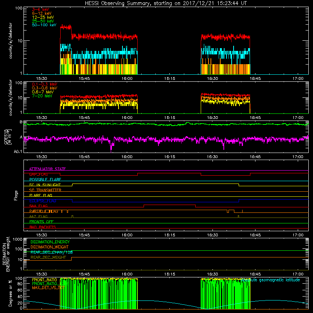Click the A0.1 label on the GOES15 axis
Viewport: 313px width, 313px height.
[18, 152]
